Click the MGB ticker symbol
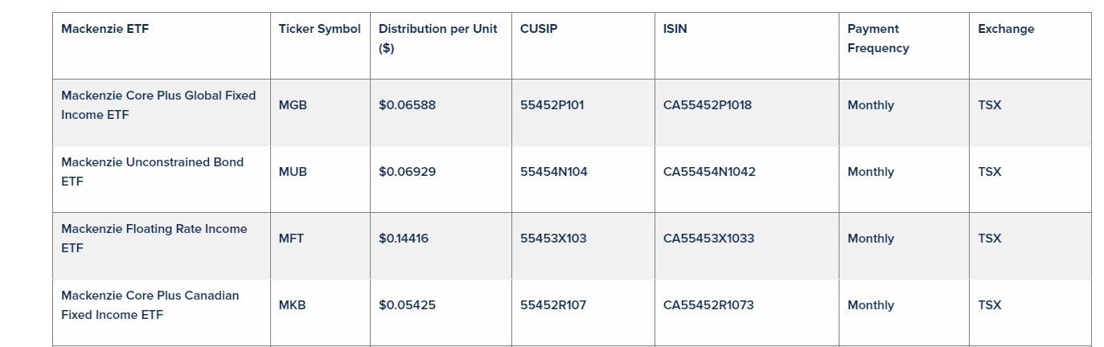Screen dimensions: 1104x347 tap(293, 105)
